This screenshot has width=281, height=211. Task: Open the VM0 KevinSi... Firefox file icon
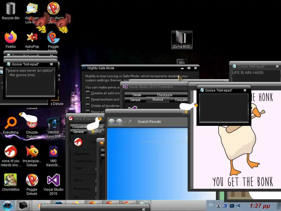(53, 156)
